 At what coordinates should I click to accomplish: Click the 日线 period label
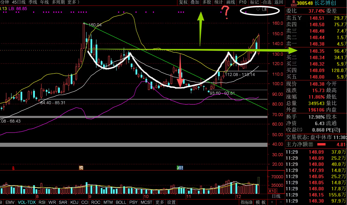tap(276, 196)
